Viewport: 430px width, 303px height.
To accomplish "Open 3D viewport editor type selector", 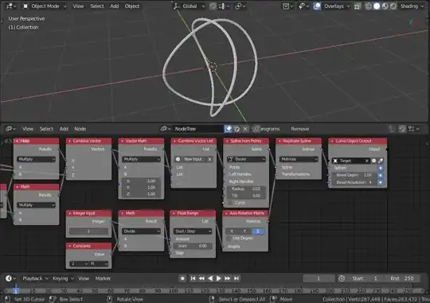I will tap(11, 6).
